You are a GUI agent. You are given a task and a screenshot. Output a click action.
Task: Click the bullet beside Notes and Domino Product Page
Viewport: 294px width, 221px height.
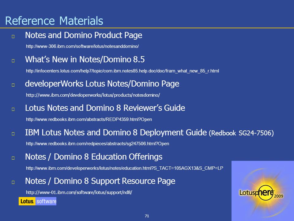[x=13, y=36]
